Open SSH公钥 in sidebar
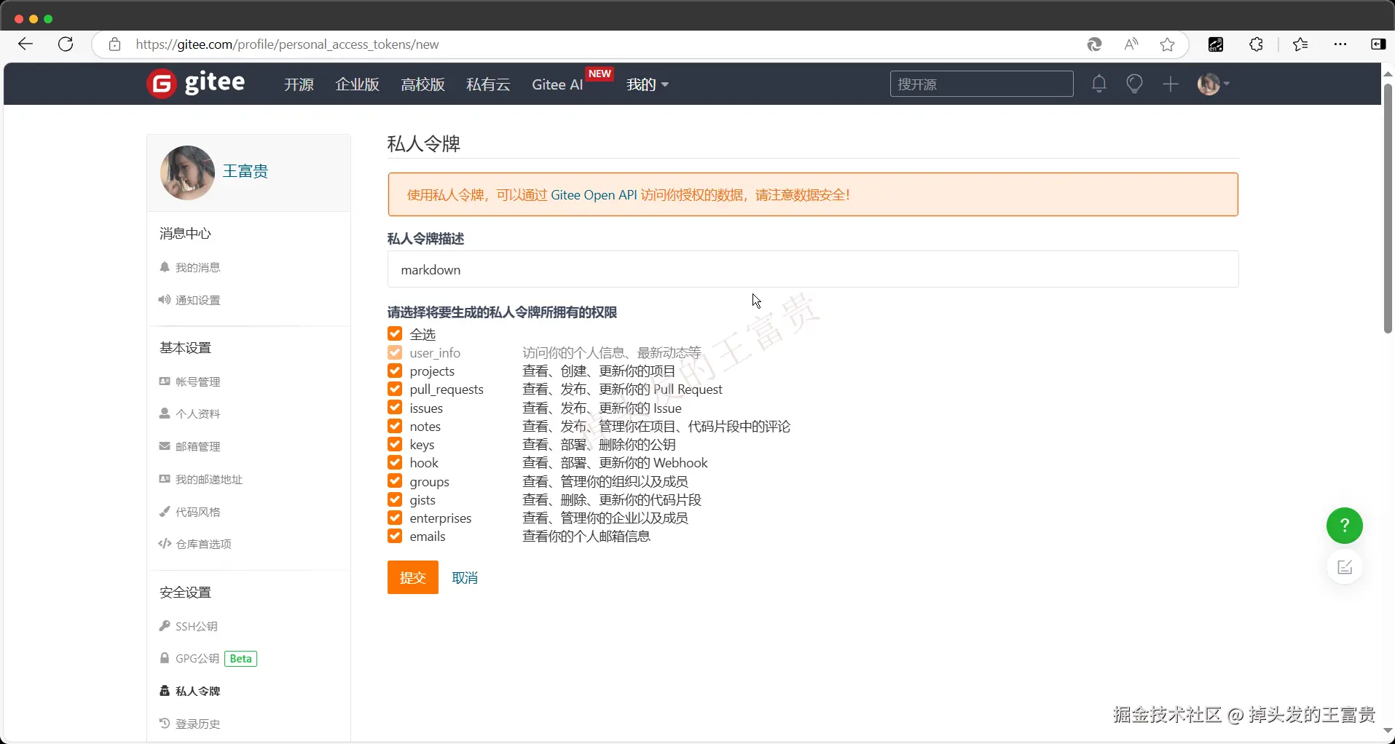Screen dimensions: 1395x744 pos(189,626)
